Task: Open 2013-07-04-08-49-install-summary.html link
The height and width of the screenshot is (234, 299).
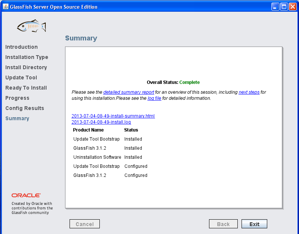Action: (113, 116)
